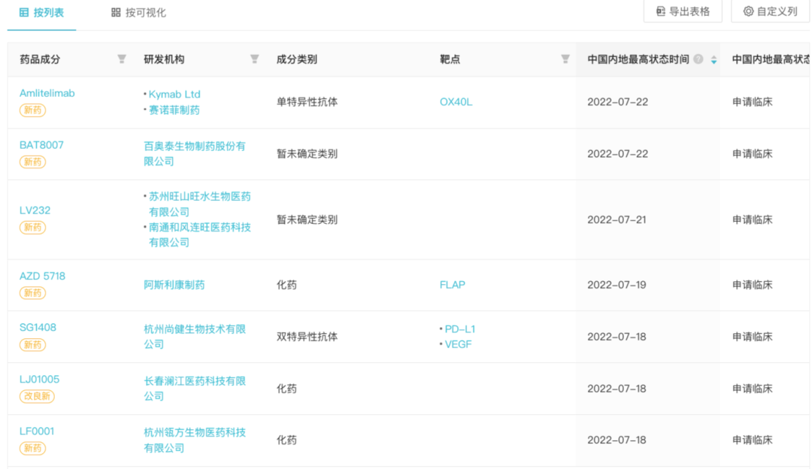Open the 自定义列 settings button
This screenshot has height=469, width=812.
pos(770,11)
